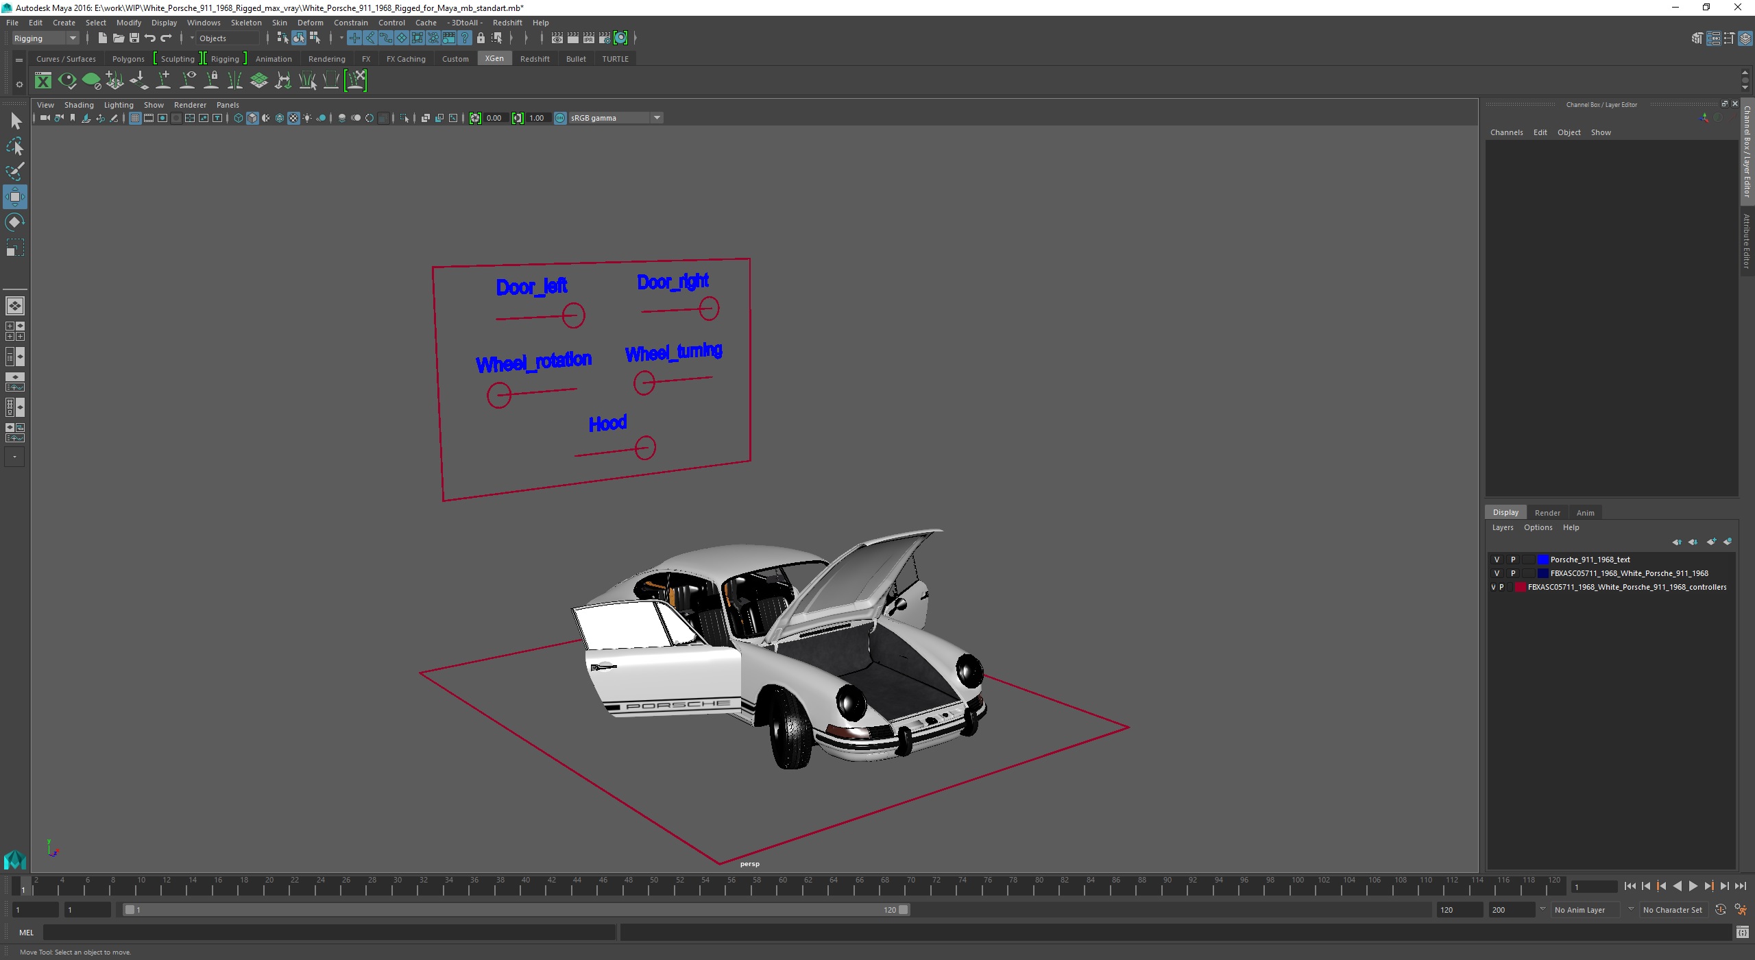This screenshot has width=1755, height=960.
Task: Toggle playback P of Porsche_911_1968_text layer
Action: tap(1513, 560)
